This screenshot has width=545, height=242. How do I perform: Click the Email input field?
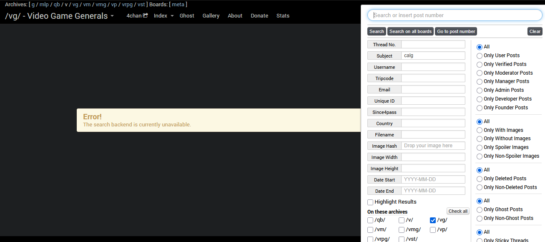[433, 89]
